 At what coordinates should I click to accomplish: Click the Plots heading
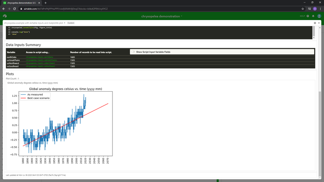click(x=10, y=74)
